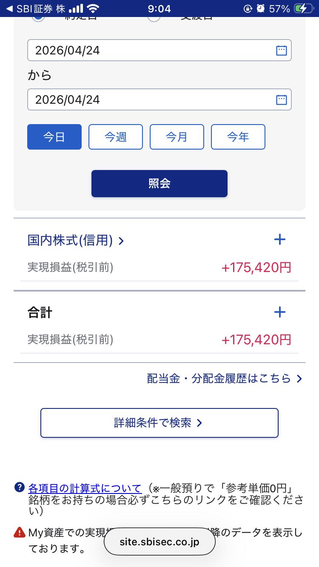The width and height of the screenshot is (319, 567).
Task: Switch period to 今月
Action: (x=177, y=137)
